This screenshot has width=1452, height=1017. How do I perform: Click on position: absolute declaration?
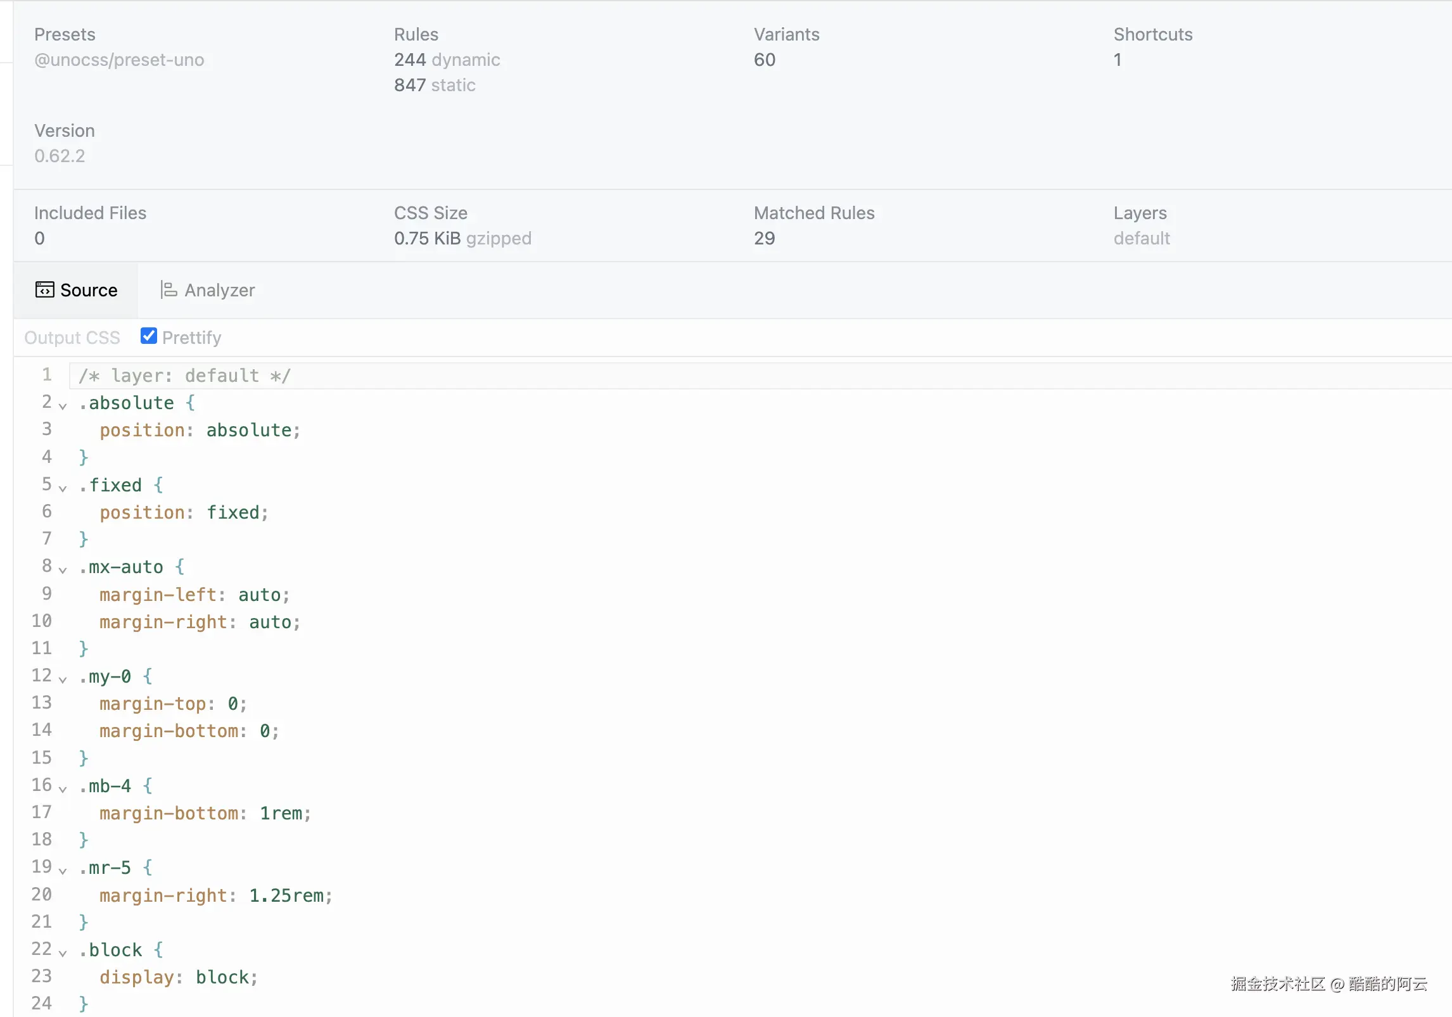click(200, 431)
